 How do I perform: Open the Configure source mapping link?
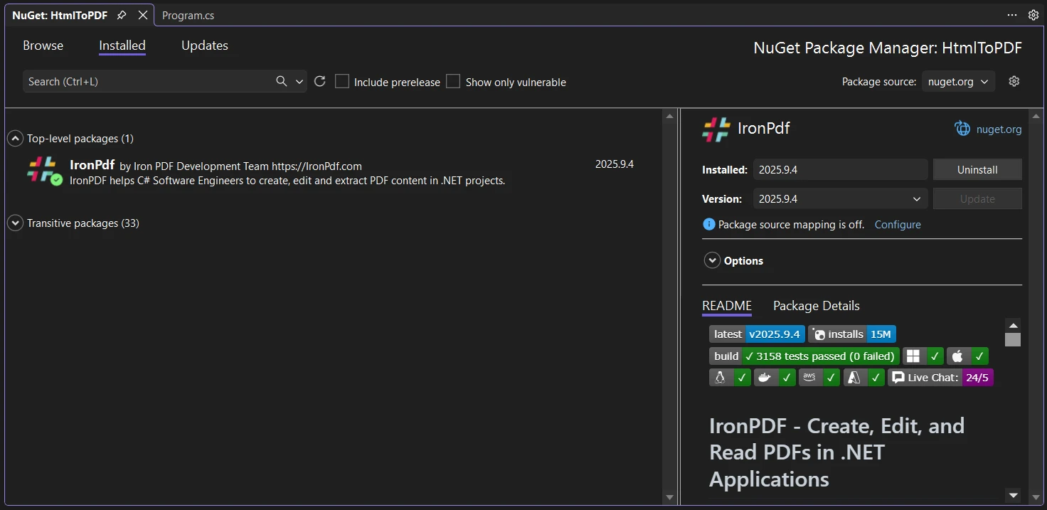click(897, 225)
